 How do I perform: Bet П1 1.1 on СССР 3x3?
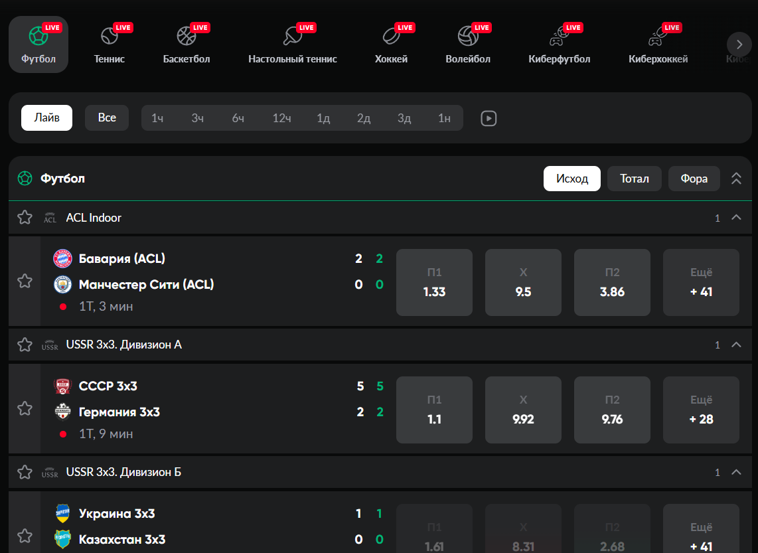coord(434,410)
